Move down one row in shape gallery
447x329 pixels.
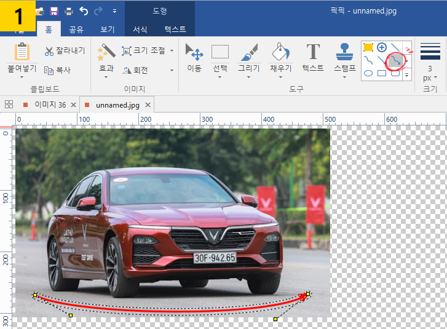407,61
